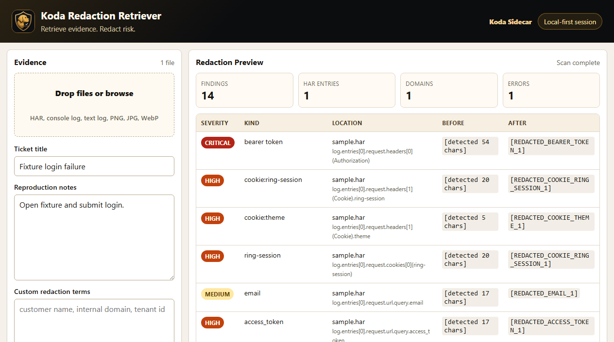Click the HAR Entries summary card
This screenshot has height=342, width=614.
(347, 90)
